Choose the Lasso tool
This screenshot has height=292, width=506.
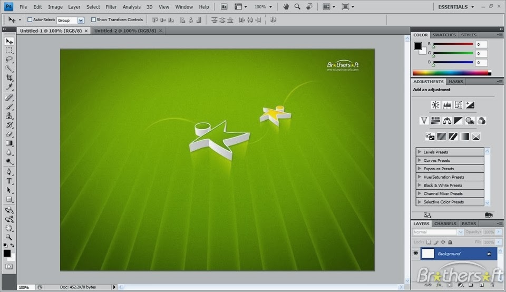click(x=9, y=60)
